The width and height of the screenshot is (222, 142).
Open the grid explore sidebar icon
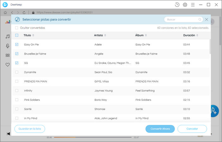(8, 55)
